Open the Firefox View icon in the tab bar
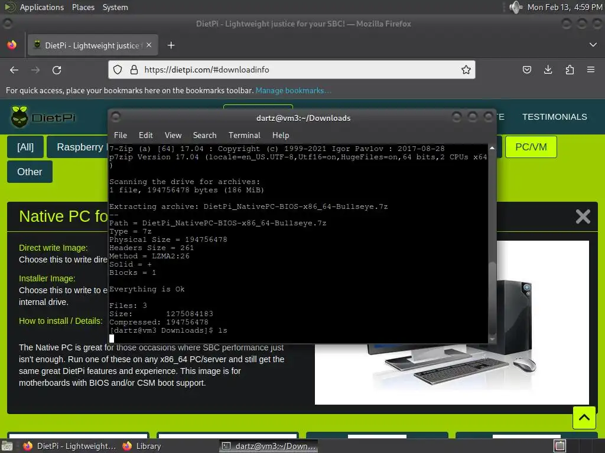The width and height of the screenshot is (605, 453). click(12, 45)
